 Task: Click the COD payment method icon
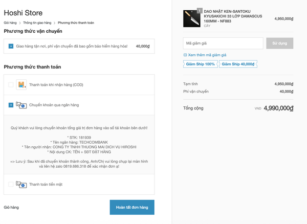tap(21, 84)
